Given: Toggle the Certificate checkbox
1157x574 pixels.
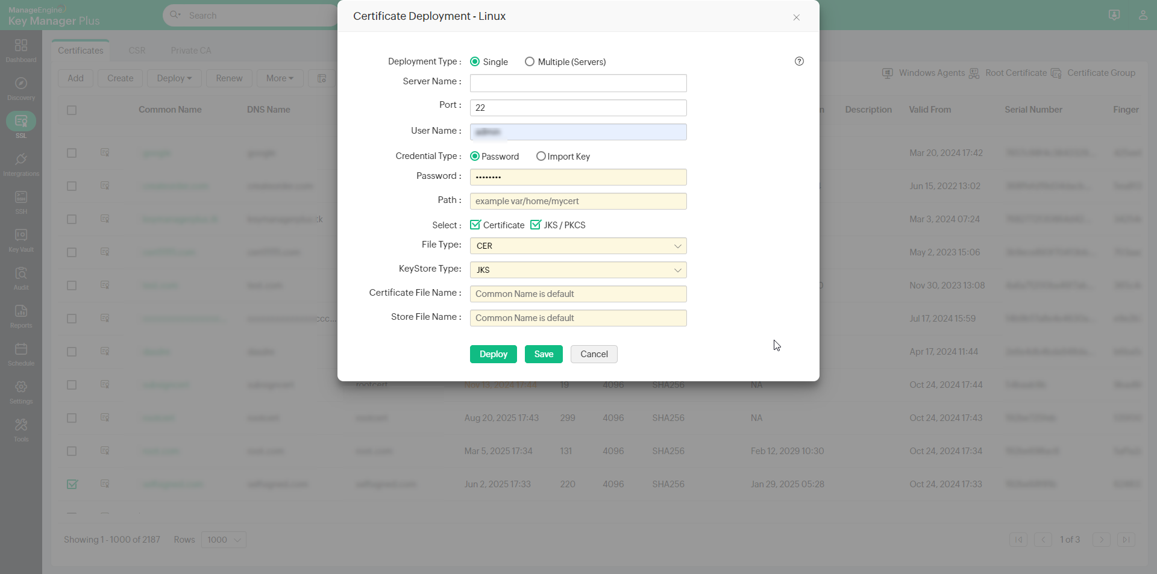Looking at the screenshot, I should (475, 225).
